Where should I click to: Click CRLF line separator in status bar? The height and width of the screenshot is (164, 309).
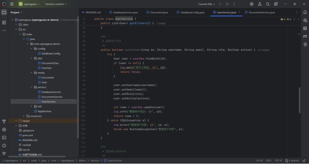click(x=268, y=160)
